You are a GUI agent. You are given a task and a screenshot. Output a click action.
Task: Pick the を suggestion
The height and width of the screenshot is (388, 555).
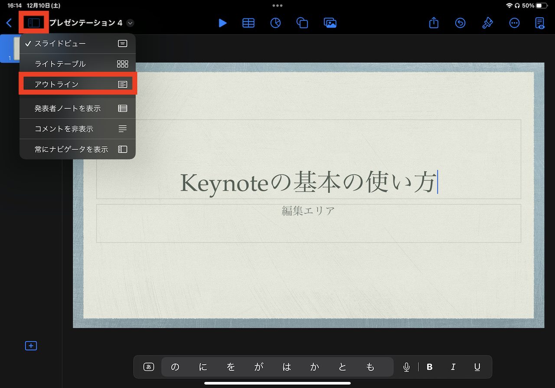[231, 367]
